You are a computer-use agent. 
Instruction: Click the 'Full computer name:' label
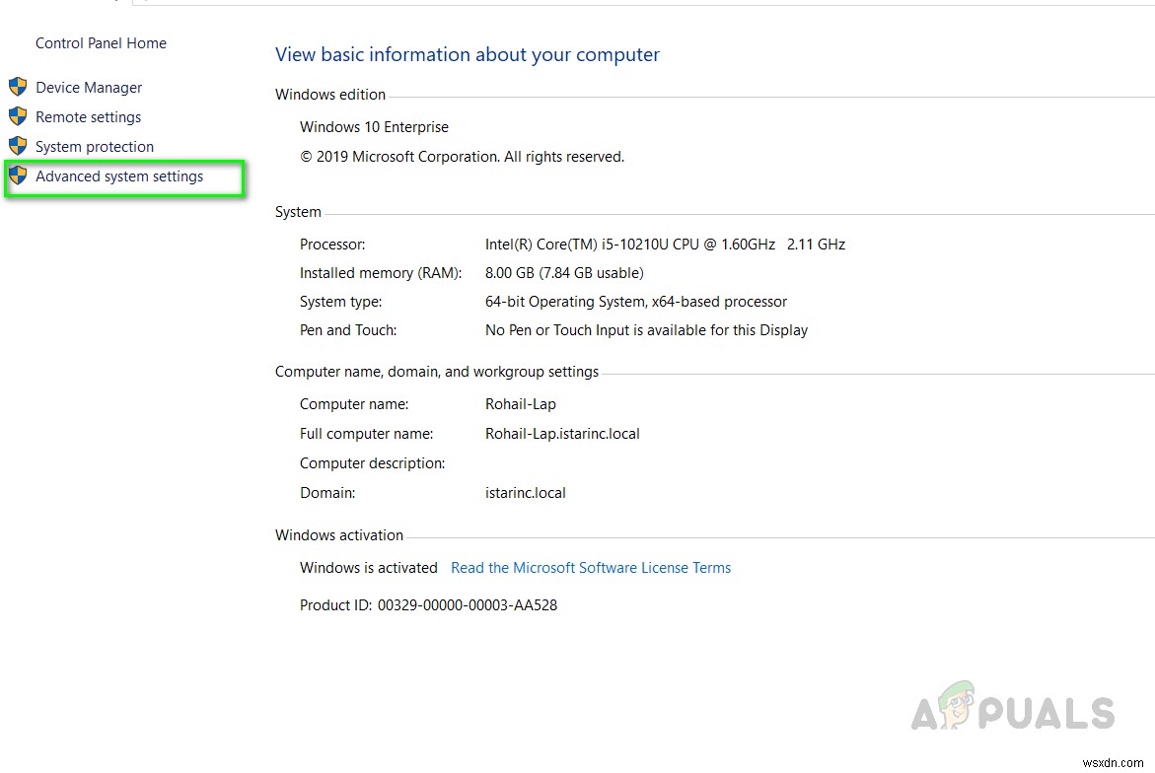click(x=366, y=434)
